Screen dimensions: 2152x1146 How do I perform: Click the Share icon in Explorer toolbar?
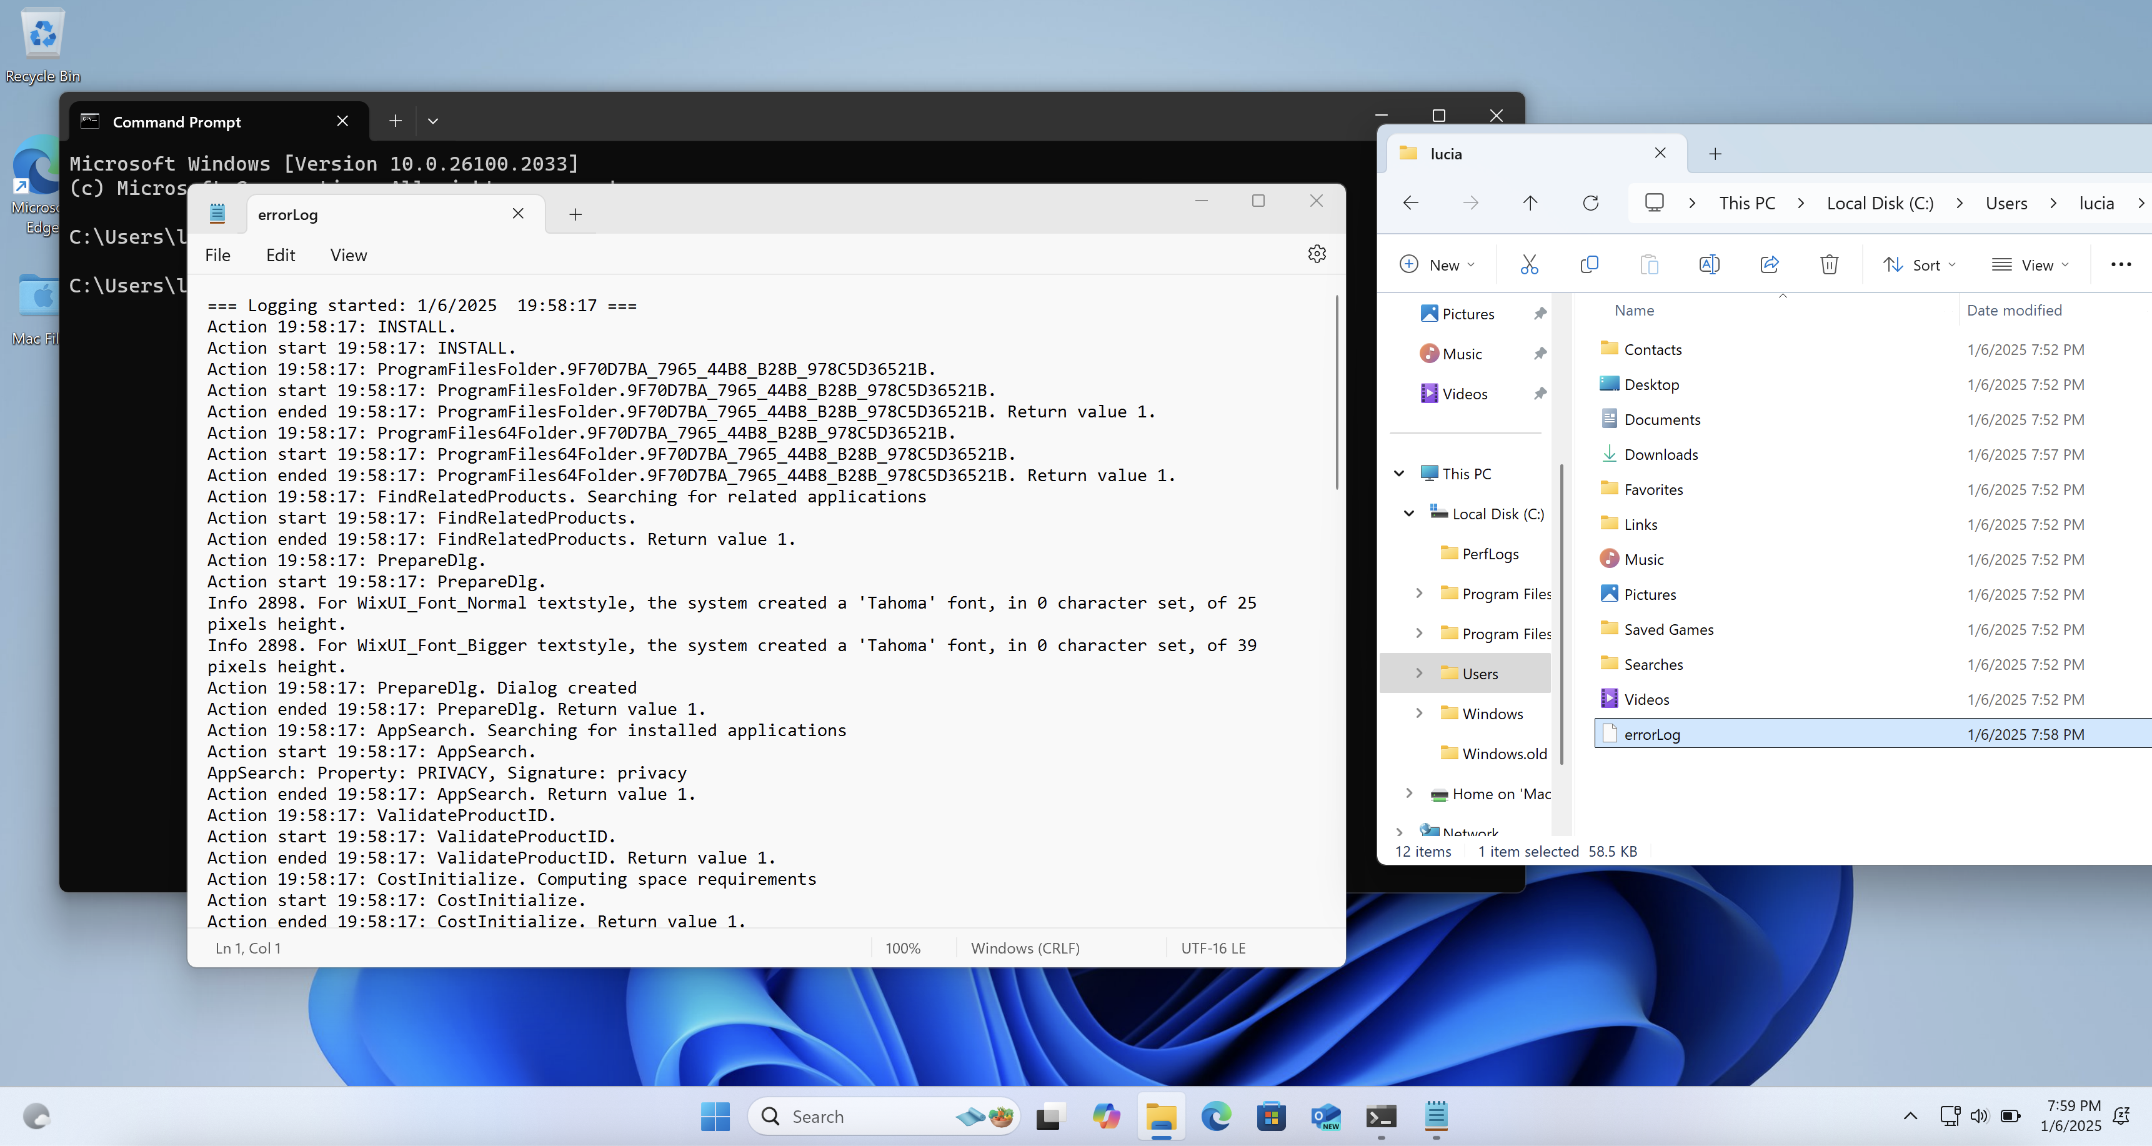tap(1770, 265)
